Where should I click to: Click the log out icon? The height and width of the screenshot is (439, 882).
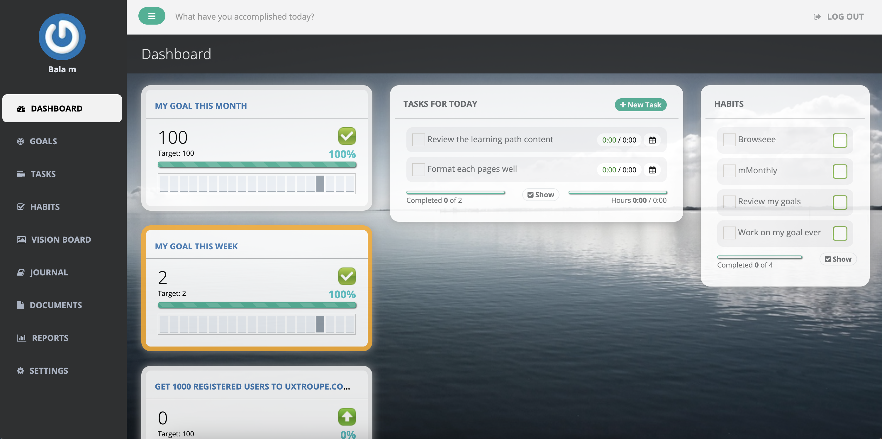point(817,17)
